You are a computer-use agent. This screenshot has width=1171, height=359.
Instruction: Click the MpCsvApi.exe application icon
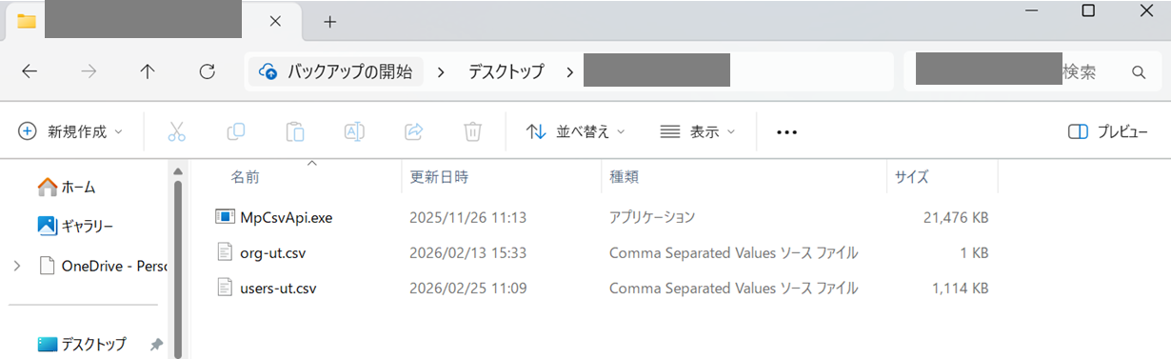click(x=225, y=217)
